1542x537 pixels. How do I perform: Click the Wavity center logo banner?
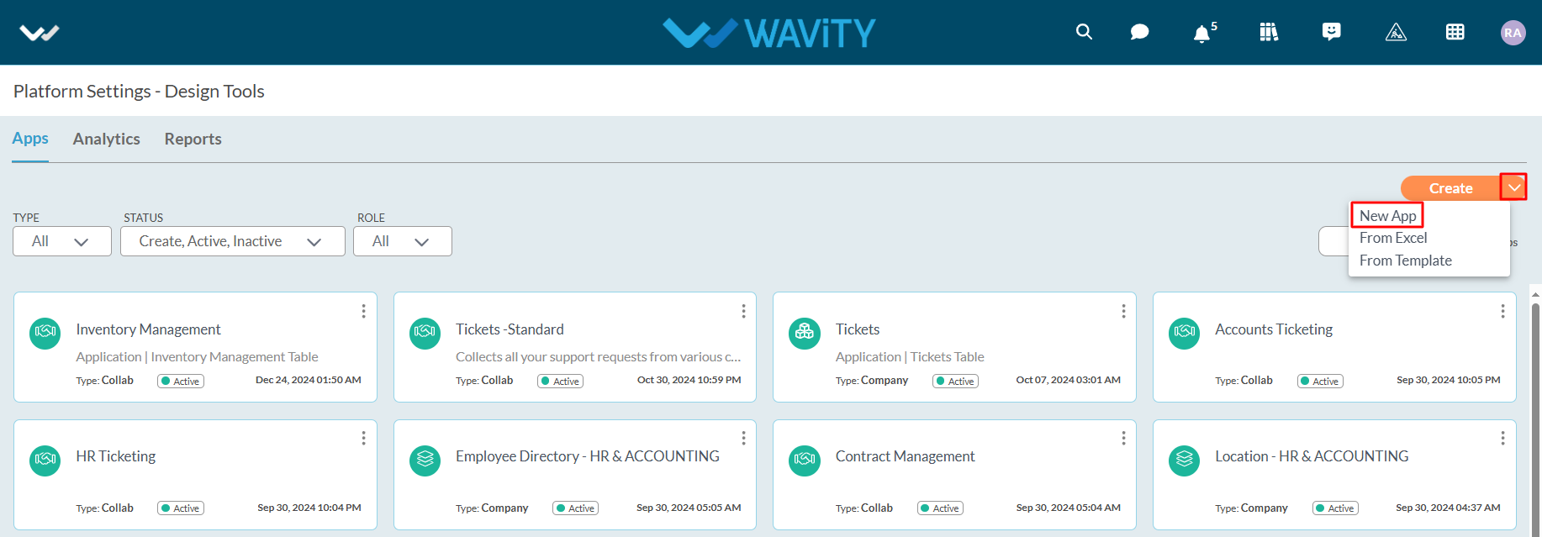point(769,33)
